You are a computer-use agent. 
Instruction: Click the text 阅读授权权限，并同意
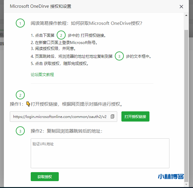point(53,48)
